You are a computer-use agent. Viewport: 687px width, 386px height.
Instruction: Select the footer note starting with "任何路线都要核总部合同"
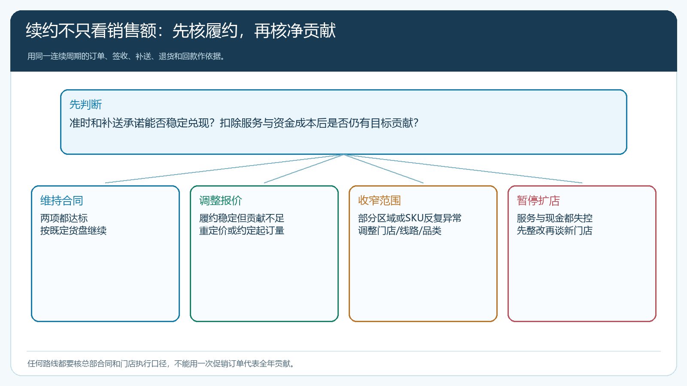(162, 364)
